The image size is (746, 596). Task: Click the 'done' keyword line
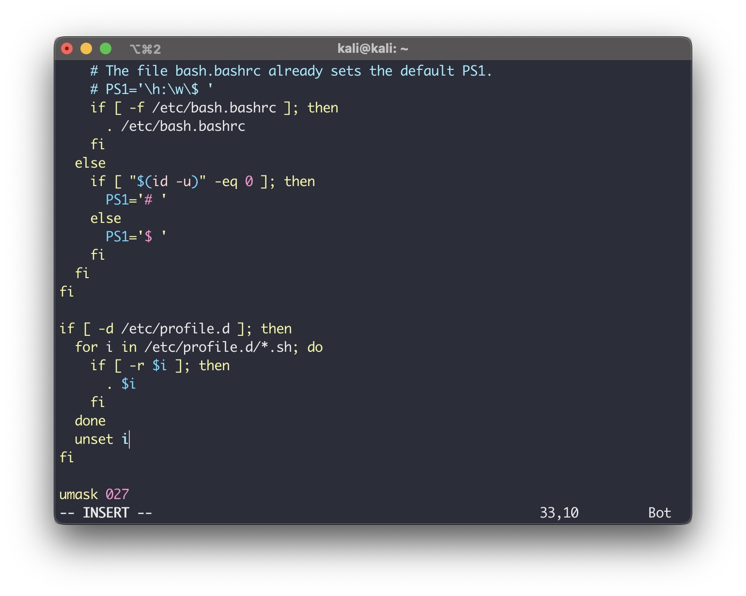pyautogui.click(x=90, y=421)
